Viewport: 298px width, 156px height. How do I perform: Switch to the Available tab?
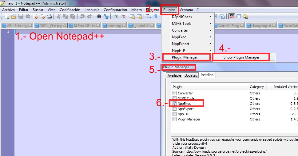pyautogui.click(x=174, y=75)
